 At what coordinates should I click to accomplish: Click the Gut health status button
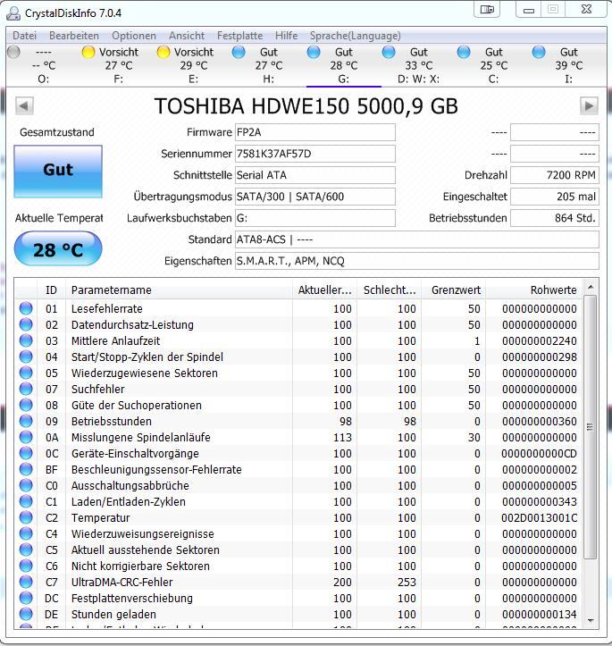58,171
